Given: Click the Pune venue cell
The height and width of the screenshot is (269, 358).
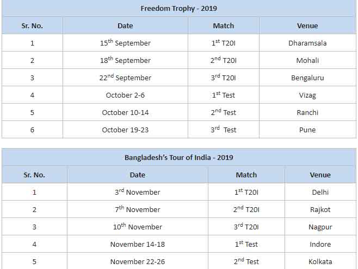Looking at the screenshot, I should [307, 130].
